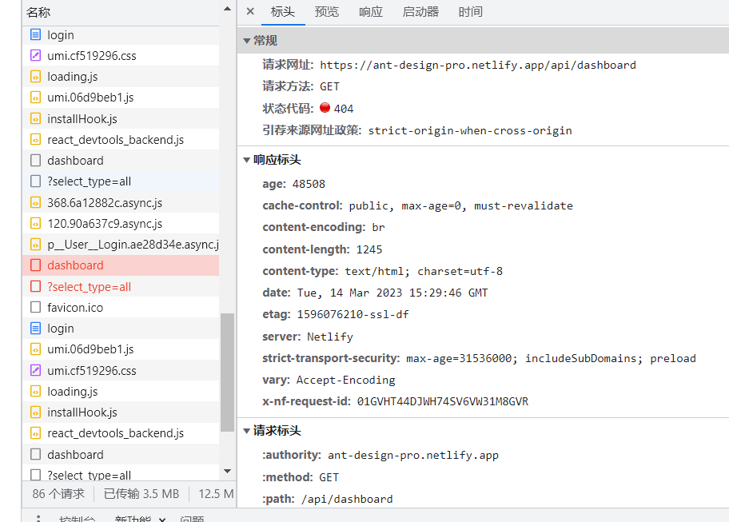Click the JS icon of installHook.js below umi.06d9beb1.js
729x522 pixels.
[x=35, y=118]
